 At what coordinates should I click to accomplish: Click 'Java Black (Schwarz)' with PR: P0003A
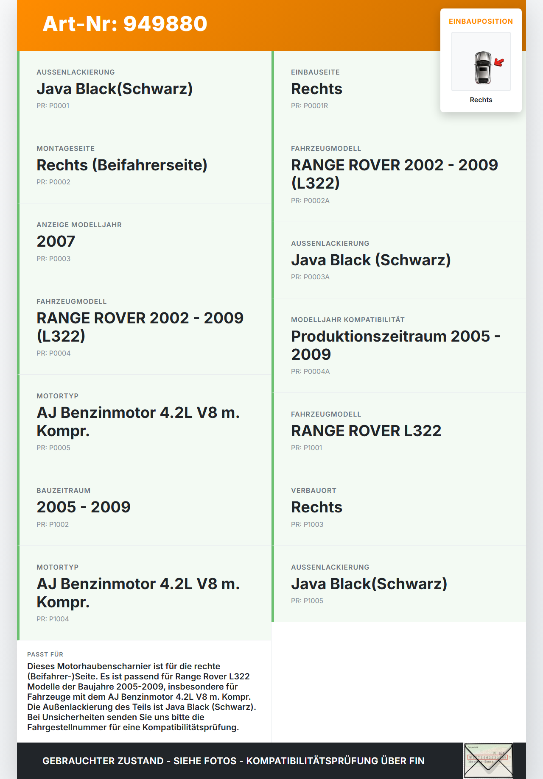click(x=371, y=260)
